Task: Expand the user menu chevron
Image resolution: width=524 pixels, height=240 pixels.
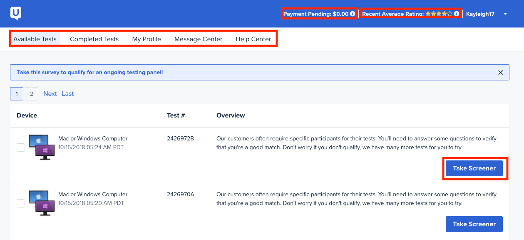Action: pos(505,14)
